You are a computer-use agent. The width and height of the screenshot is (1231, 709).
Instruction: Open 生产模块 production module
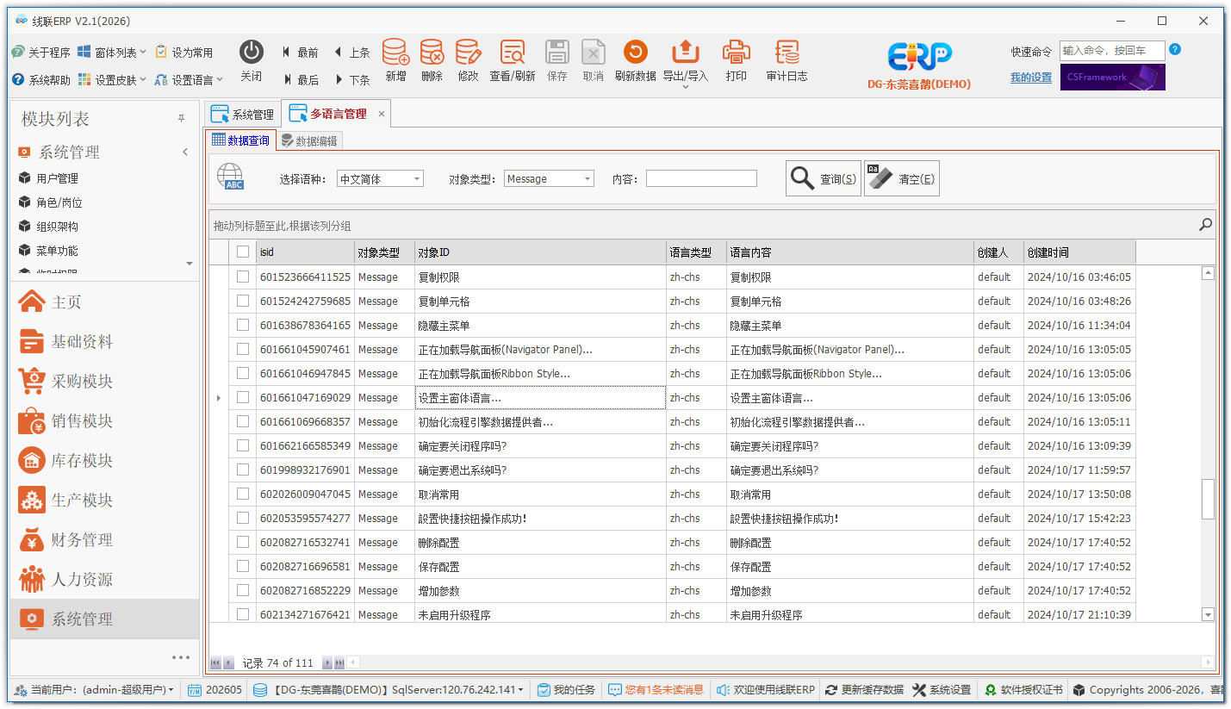point(104,500)
